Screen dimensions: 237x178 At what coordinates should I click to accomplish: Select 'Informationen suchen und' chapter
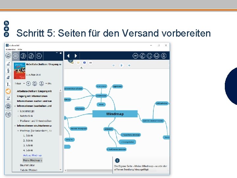coord(34,101)
